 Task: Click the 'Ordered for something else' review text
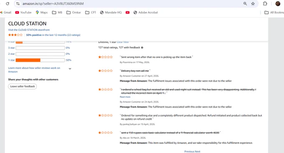[x=191, y=117]
